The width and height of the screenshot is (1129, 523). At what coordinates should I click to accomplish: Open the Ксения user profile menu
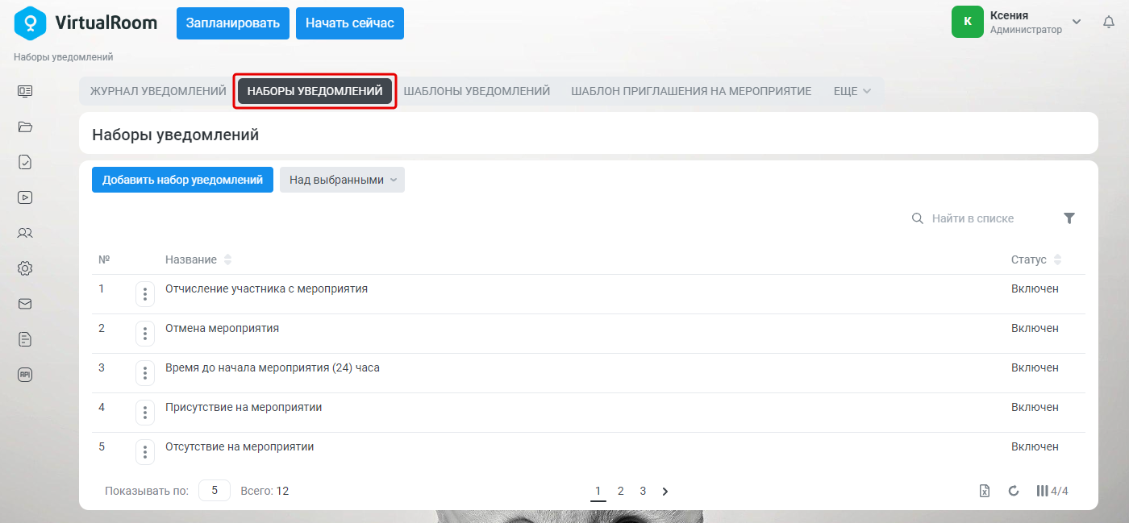pos(1018,22)
